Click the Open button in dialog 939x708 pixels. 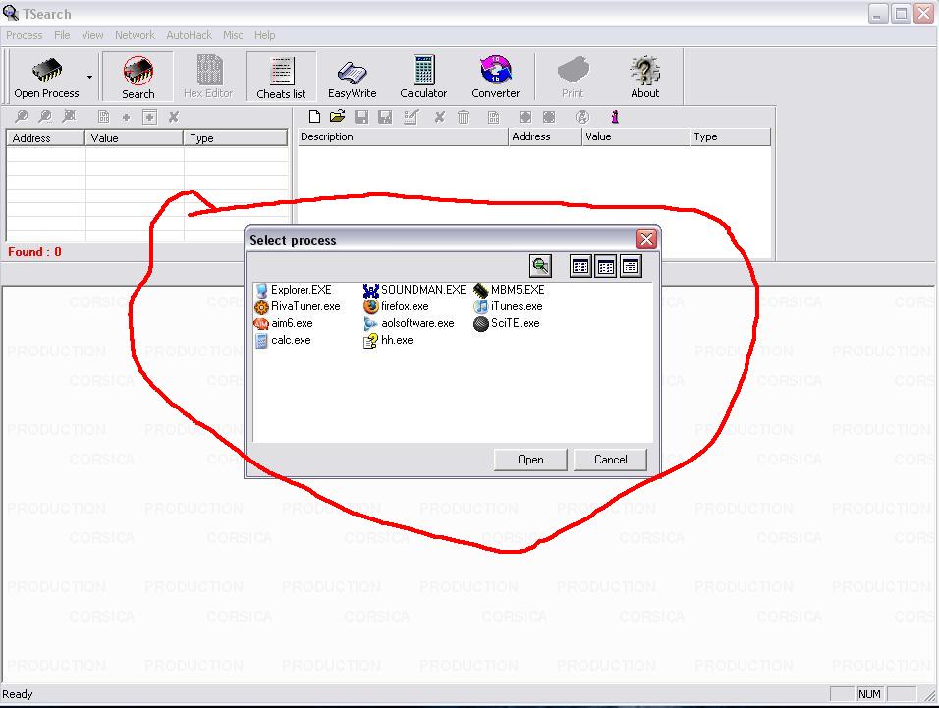tap(530, 460)
